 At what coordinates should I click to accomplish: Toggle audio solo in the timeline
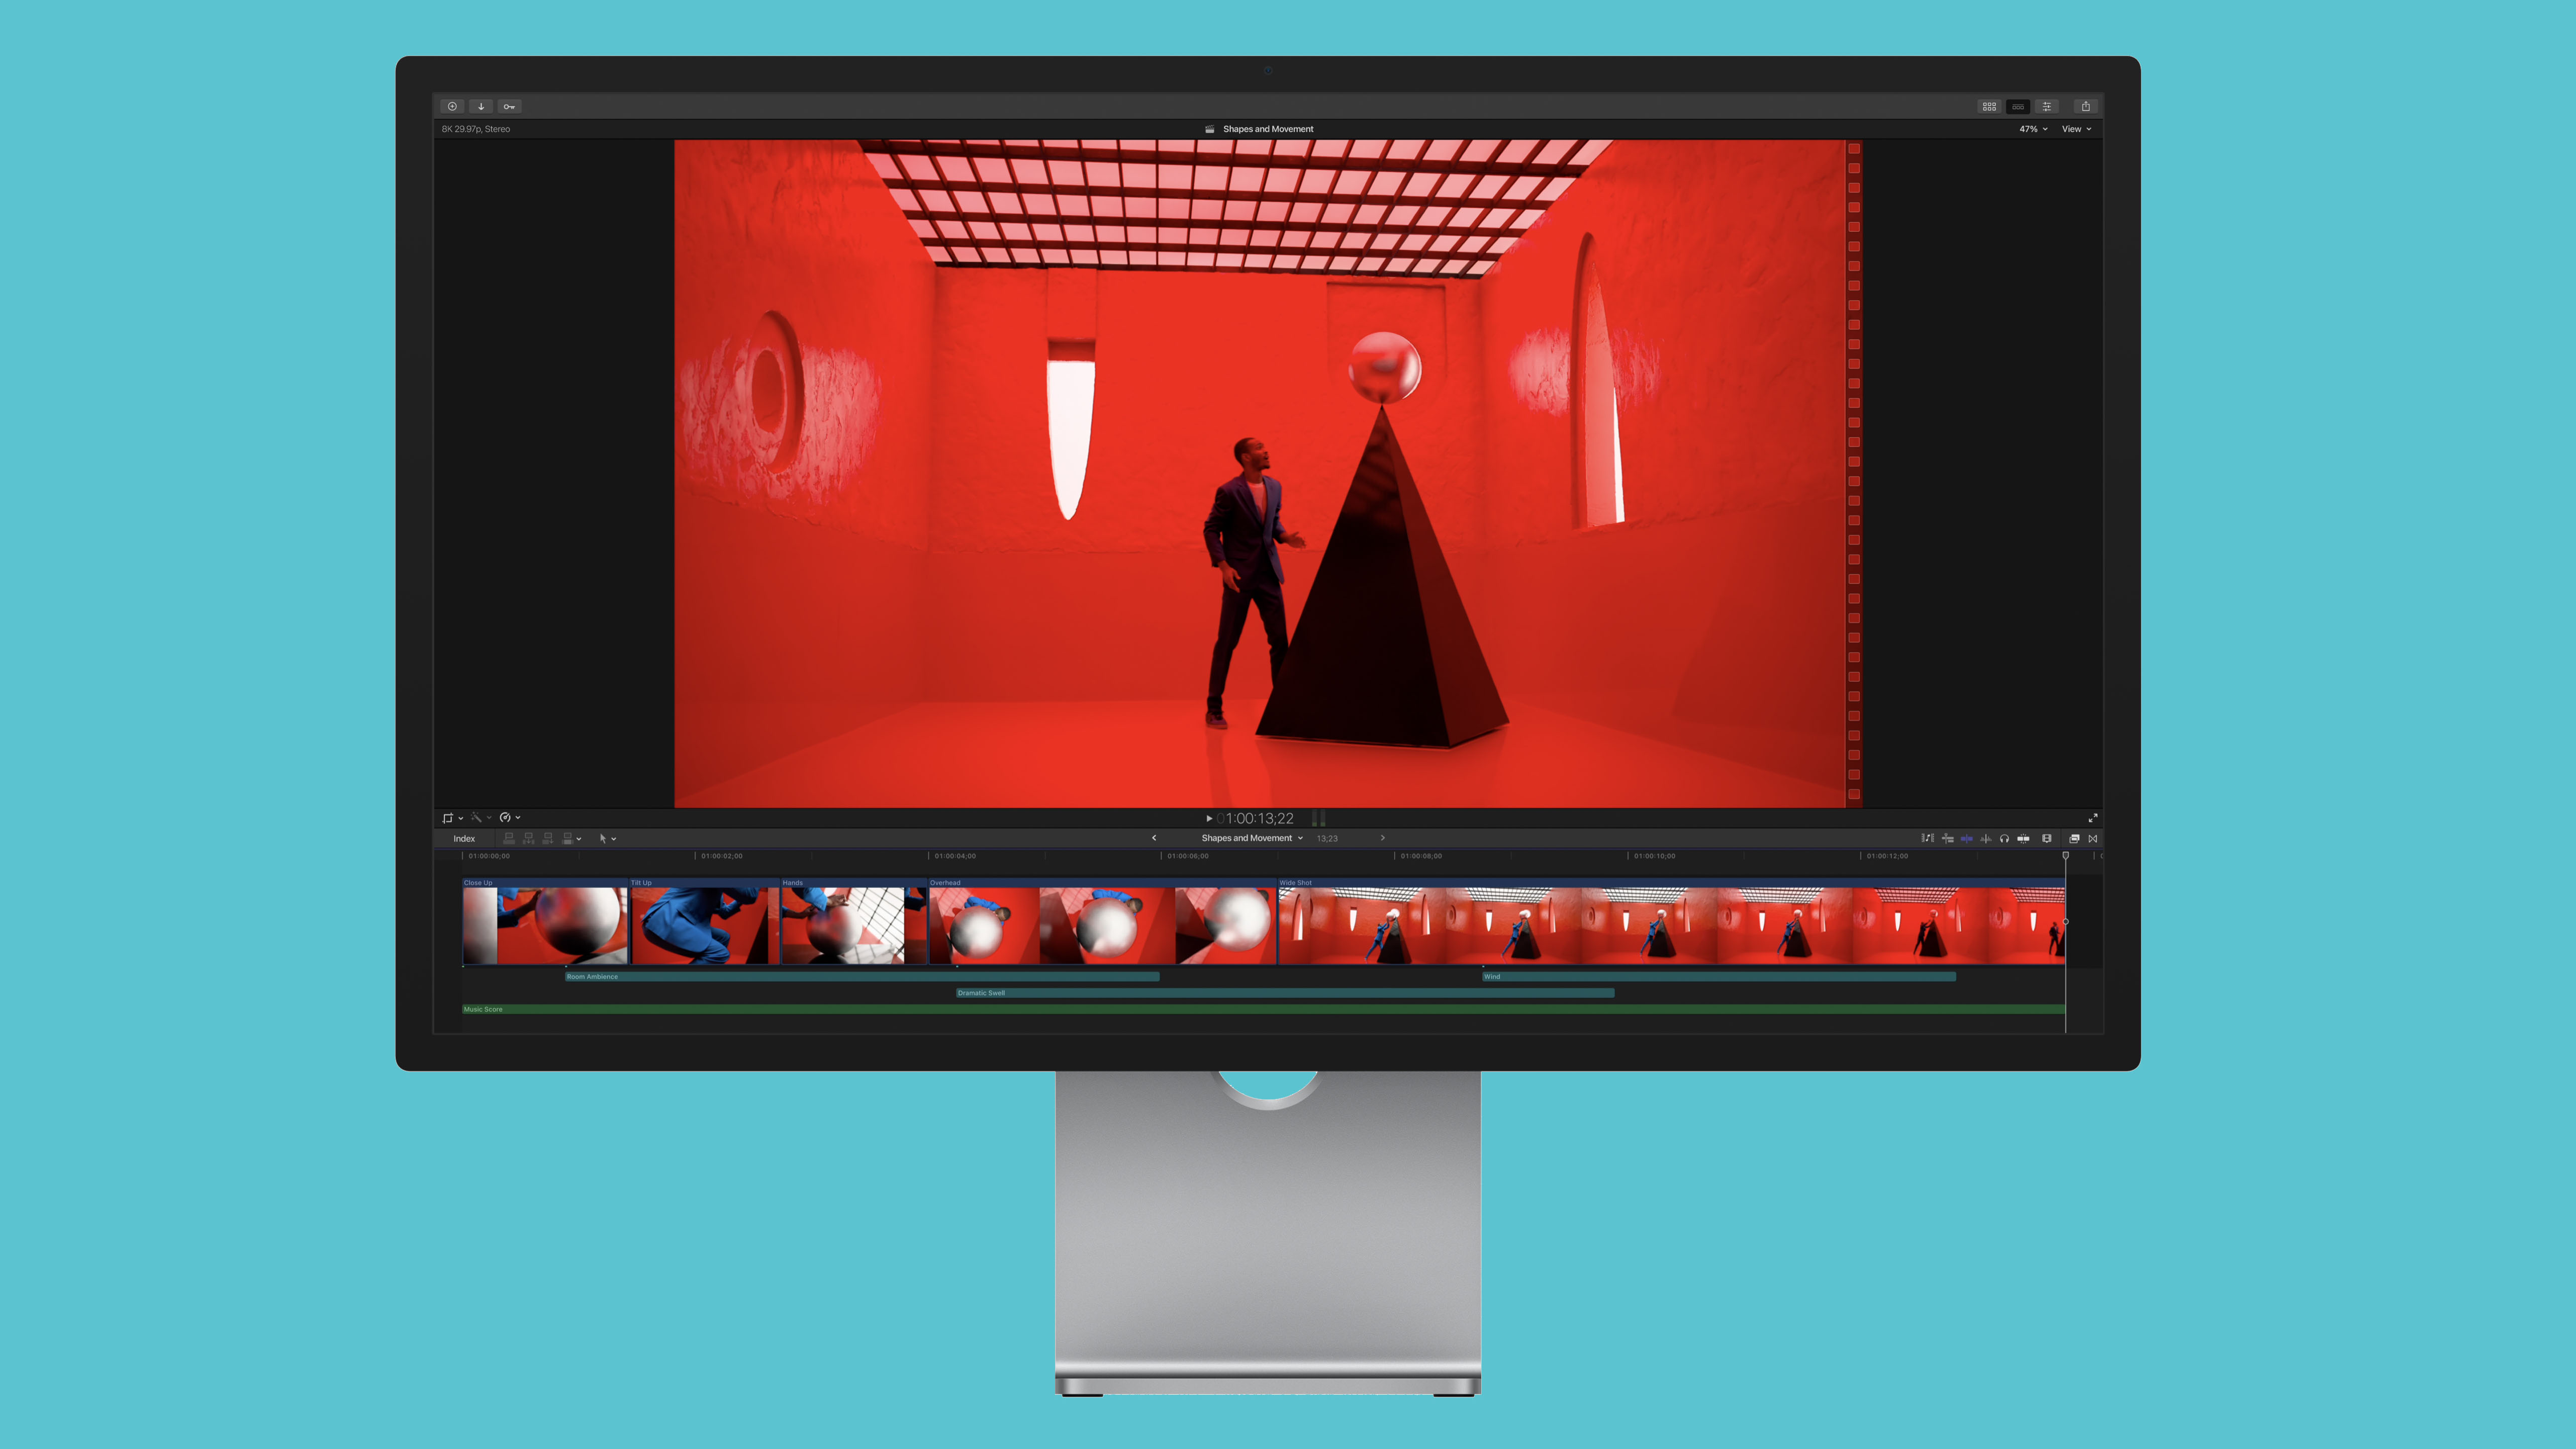coord(2005,839)
